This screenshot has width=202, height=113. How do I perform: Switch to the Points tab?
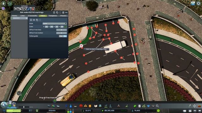15,16
